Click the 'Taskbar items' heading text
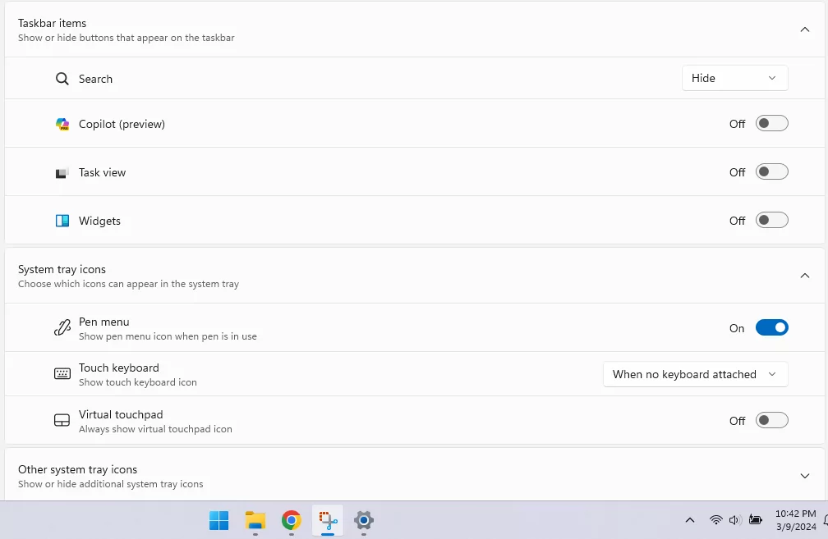The height and width of the screenshot is (539, 828). point(52,23)
